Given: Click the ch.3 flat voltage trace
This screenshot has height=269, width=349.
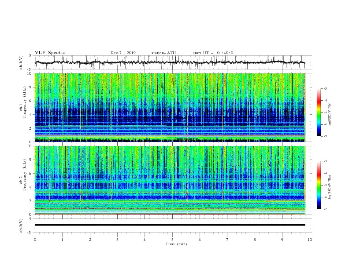Looking at the screenshot, I should (x=170, y=225).
